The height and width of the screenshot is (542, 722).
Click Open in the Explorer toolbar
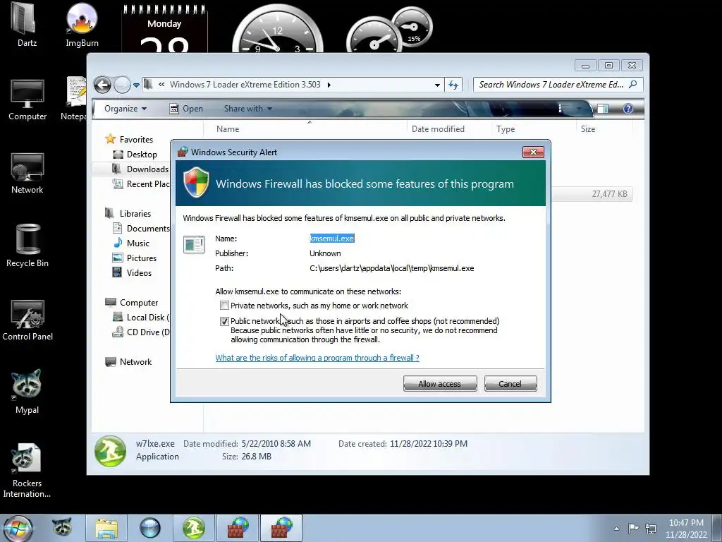pyautogui.click(x=186, y=109)
